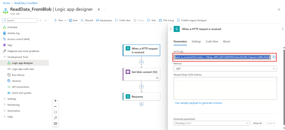Add step after Response action

141,104
